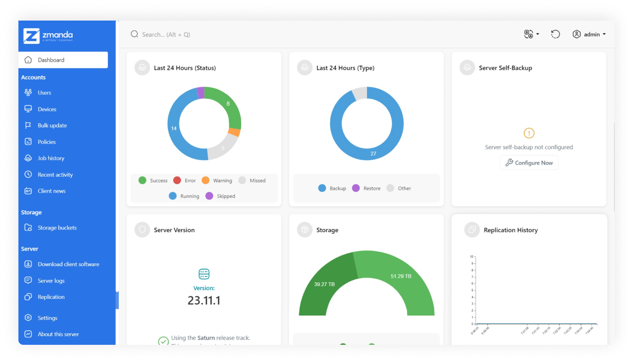Click the refresh icon in the top bar

point(555,34)
